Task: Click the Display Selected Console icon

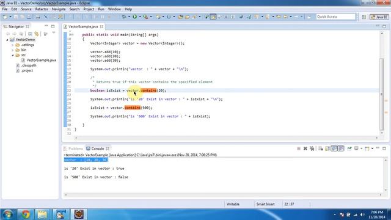Action: tap(356, 148)
